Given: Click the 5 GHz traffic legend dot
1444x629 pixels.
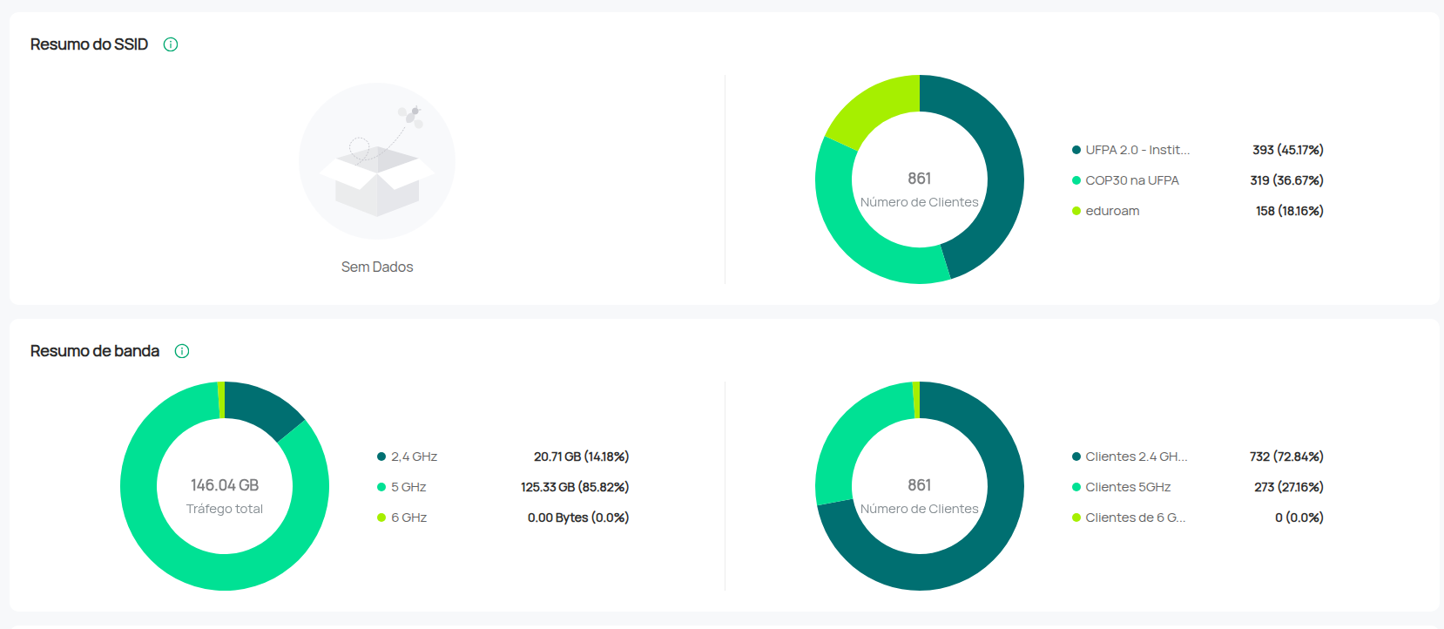Looking at the screenshot, I should (x=381, y=487).
